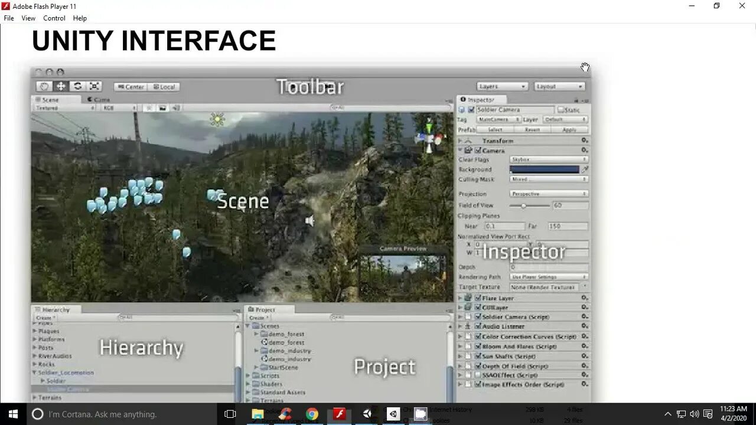Open Background color swatch

coord(545,169)
